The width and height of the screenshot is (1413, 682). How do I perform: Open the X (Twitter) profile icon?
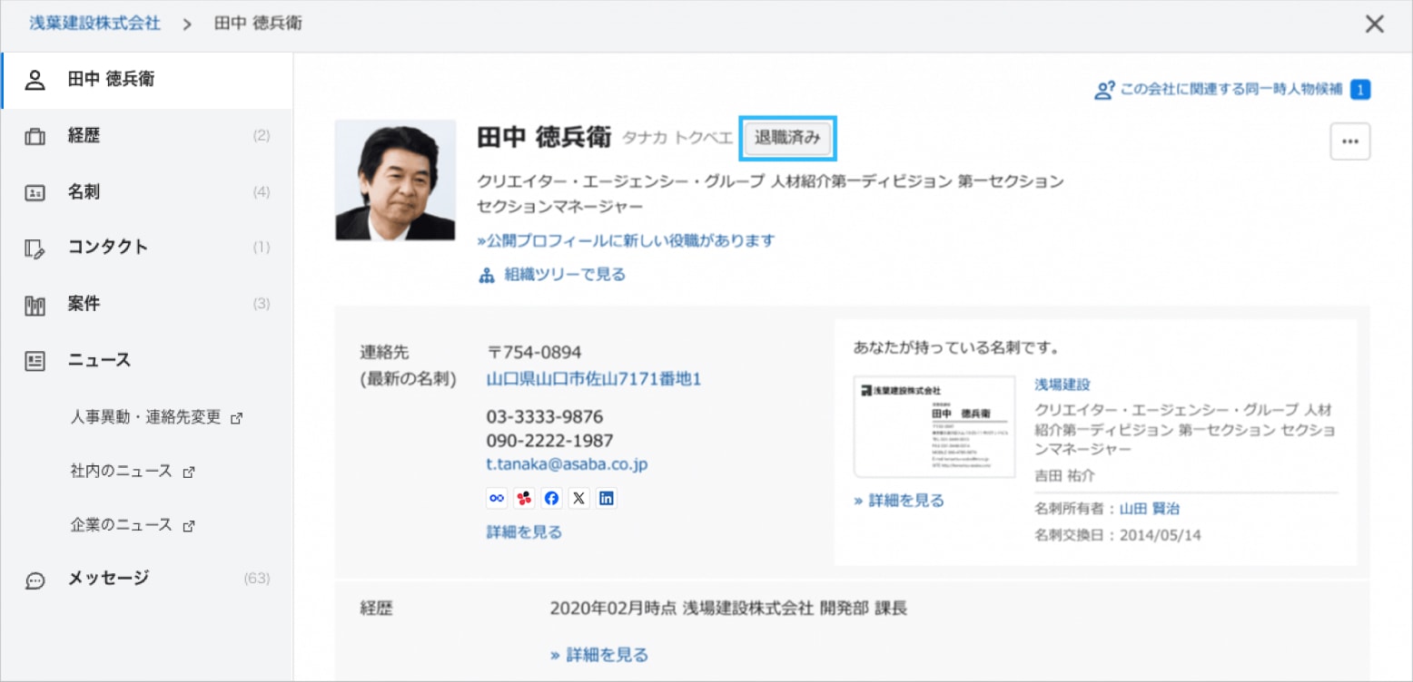(x=578, y=498)
